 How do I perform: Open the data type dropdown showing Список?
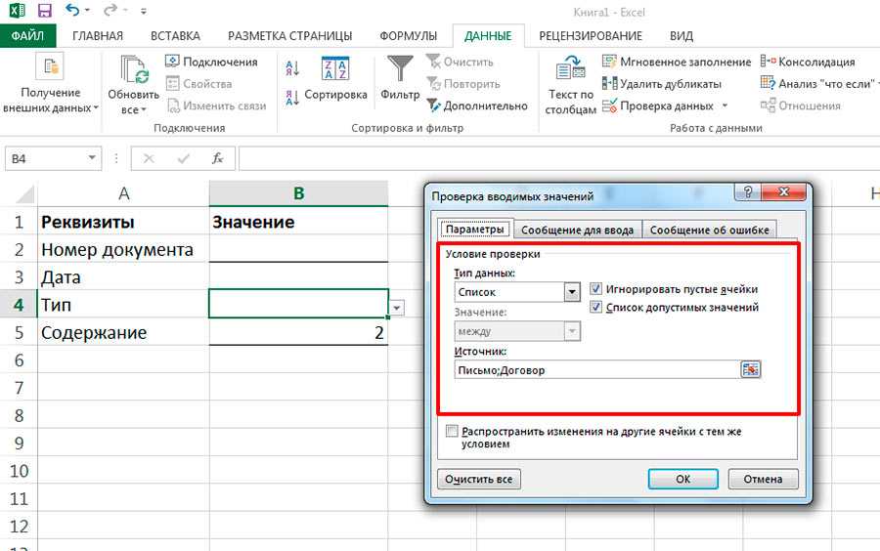pos(572,292)
